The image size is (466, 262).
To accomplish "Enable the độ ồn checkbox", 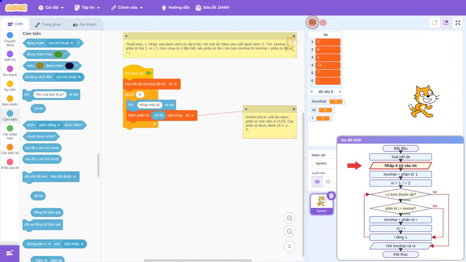I will [x=25, y=196].
